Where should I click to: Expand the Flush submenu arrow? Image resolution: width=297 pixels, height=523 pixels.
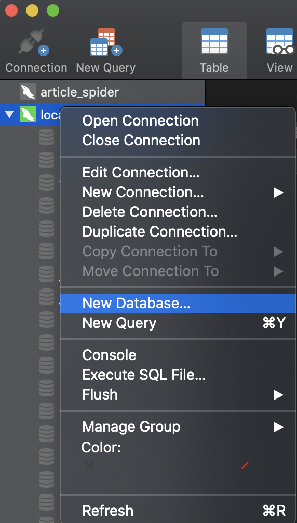click(x=278, y=395)
